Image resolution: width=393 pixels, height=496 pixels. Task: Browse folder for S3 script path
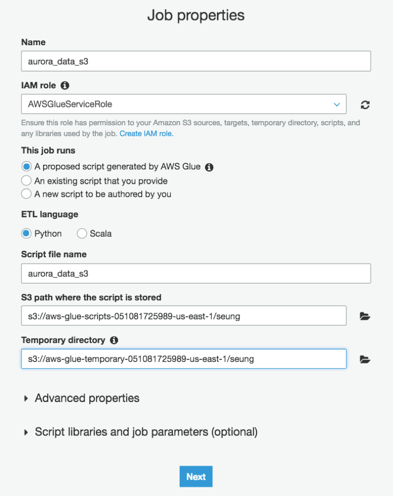(x=365, y=316)
